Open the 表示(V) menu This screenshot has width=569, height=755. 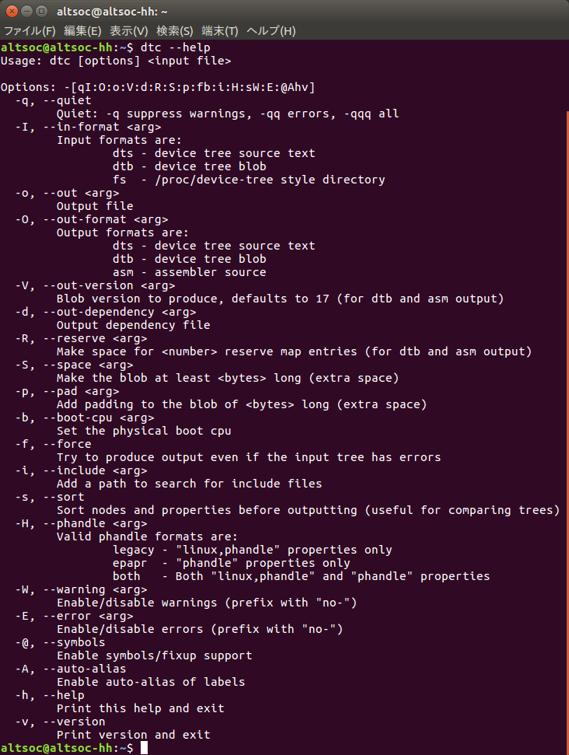point(128,31)
